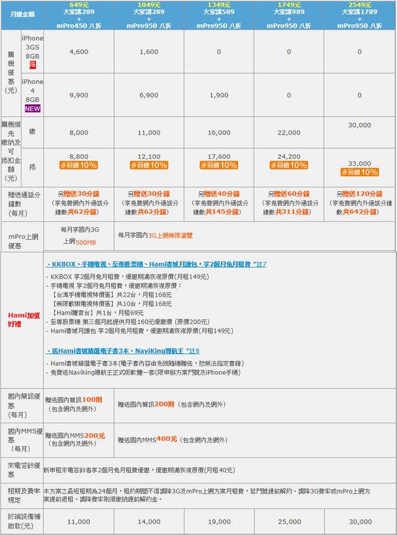397x535 pixels.
Task: Click the 上網500MB text
Action: 79,242
